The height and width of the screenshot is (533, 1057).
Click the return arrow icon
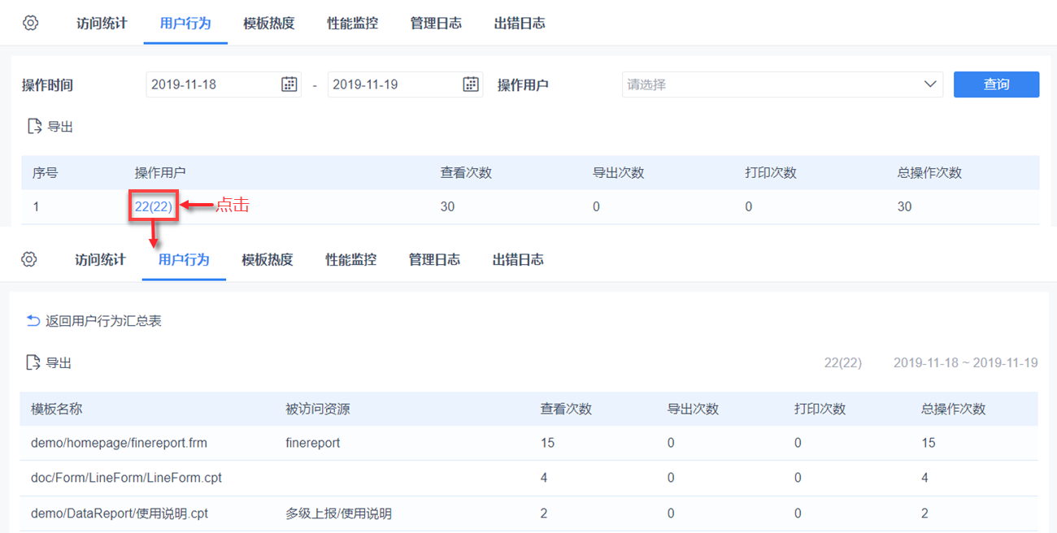point(33,321)
